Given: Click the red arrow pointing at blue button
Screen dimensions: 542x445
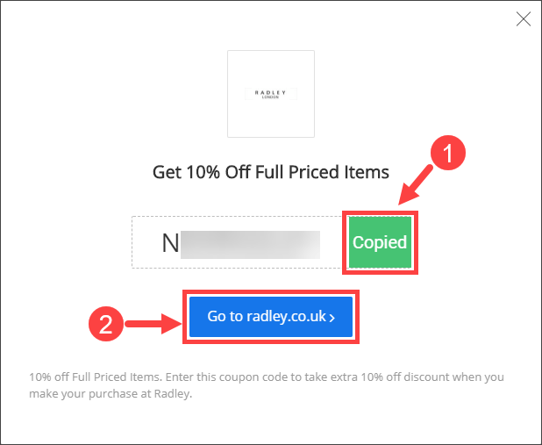Looking at the screenshot, I should point(153,324).
